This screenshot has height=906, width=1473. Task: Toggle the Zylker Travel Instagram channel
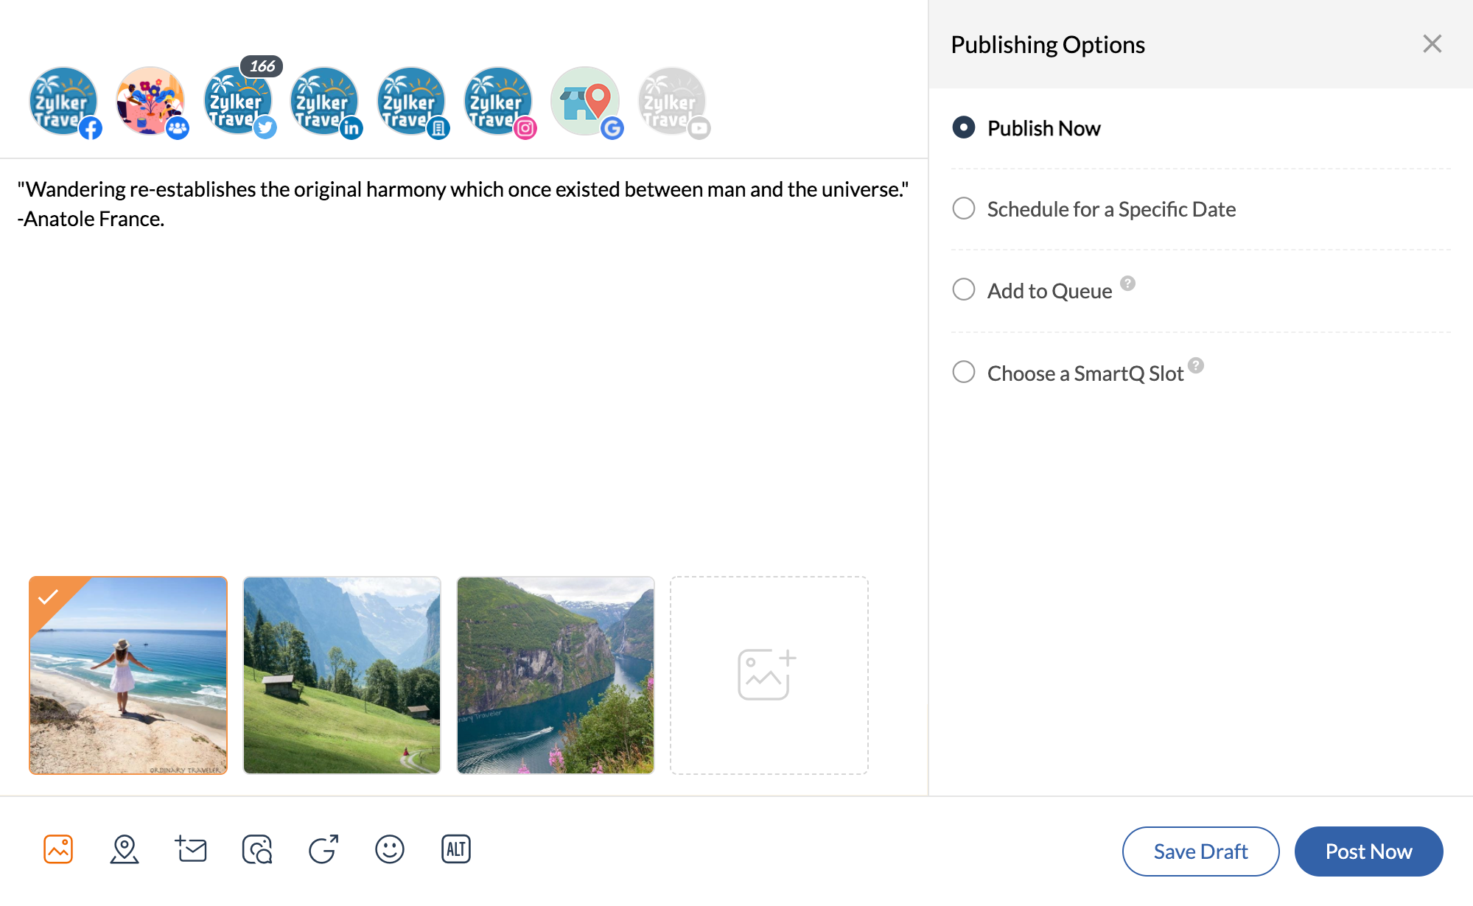click(x=499, y=102)
